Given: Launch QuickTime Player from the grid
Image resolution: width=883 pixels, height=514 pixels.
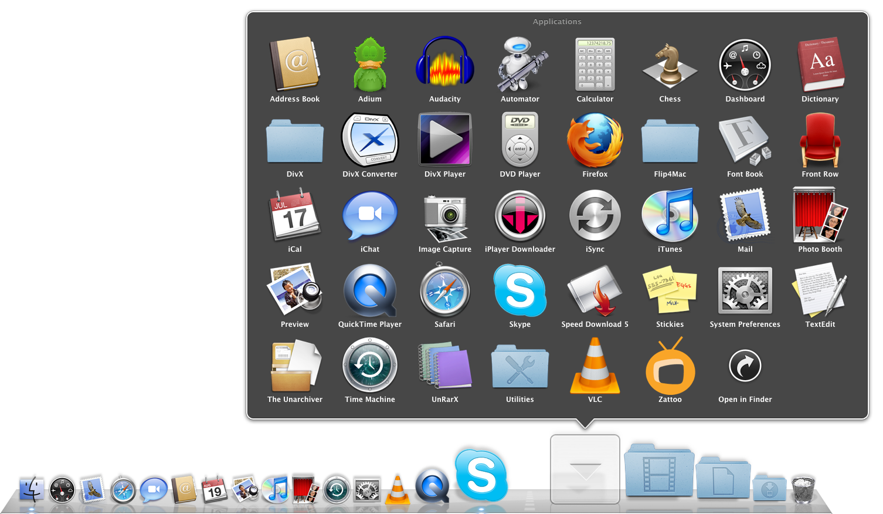Looking at the screenshot, I should coord(370,290).
